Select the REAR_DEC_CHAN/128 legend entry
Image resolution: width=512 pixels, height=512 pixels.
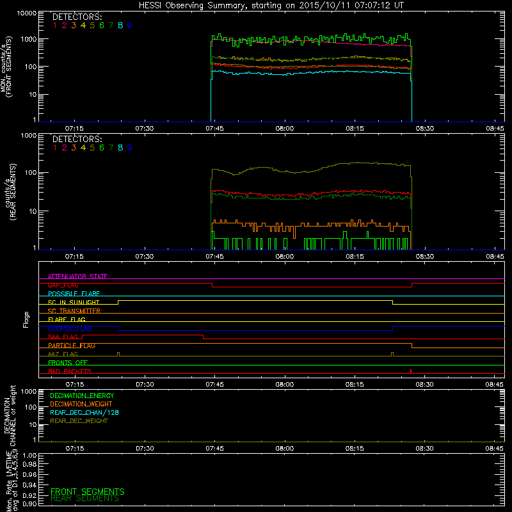[84, 412]
